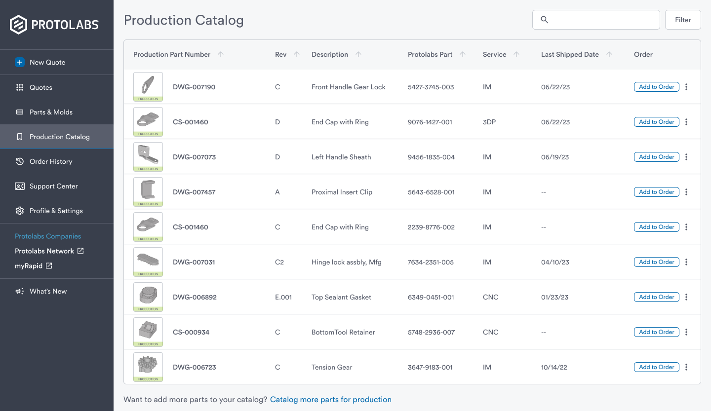Sort by Last Shipped Date arrow
Image resolution: width=711 pixels, height=411 pixels.
click(609, 54)
